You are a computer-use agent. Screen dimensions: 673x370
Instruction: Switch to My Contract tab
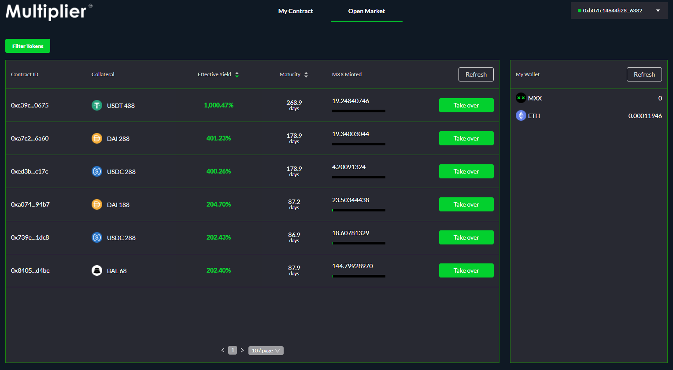(296, 11)
